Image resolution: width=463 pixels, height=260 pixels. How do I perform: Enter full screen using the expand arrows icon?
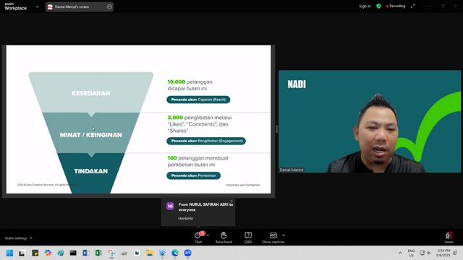point(413,6)
